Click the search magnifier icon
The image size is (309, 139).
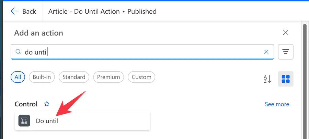tap(18, 52)
